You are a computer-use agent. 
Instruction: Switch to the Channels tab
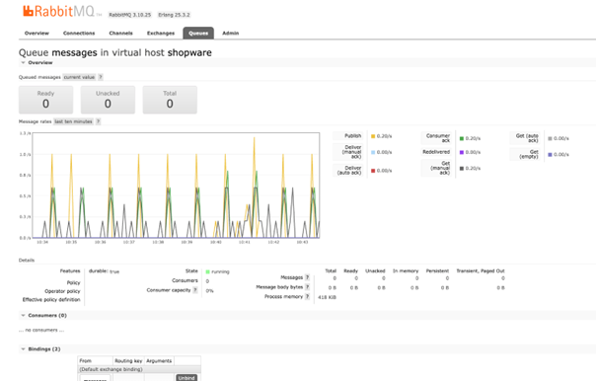click(x=120, y=34)
